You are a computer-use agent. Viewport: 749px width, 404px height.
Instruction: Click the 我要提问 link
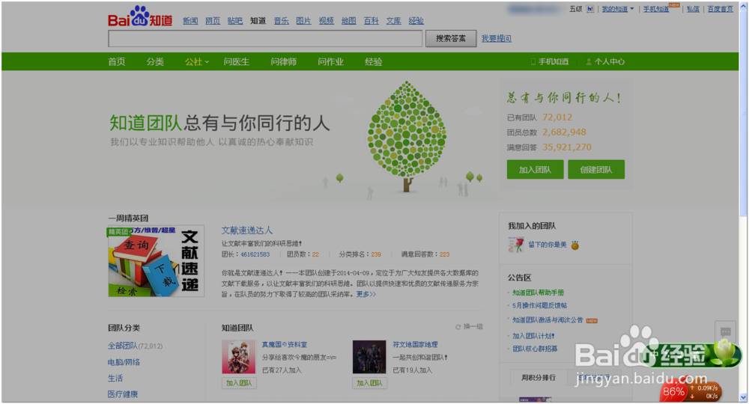[x=497, y=39]
